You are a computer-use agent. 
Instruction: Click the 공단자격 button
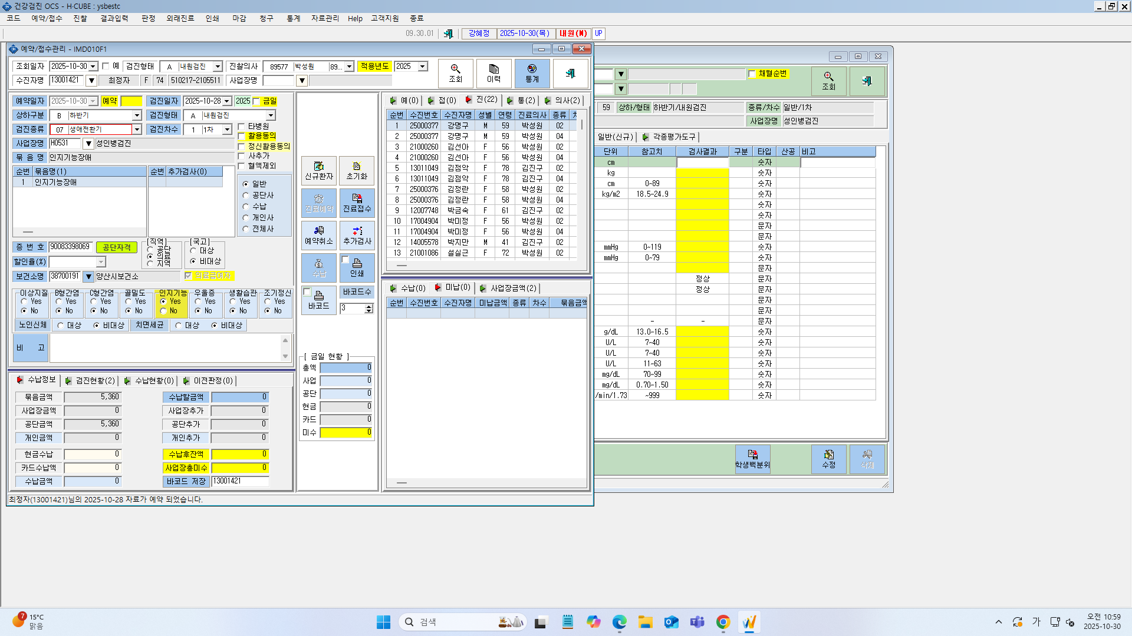click(x=117, y=247)
